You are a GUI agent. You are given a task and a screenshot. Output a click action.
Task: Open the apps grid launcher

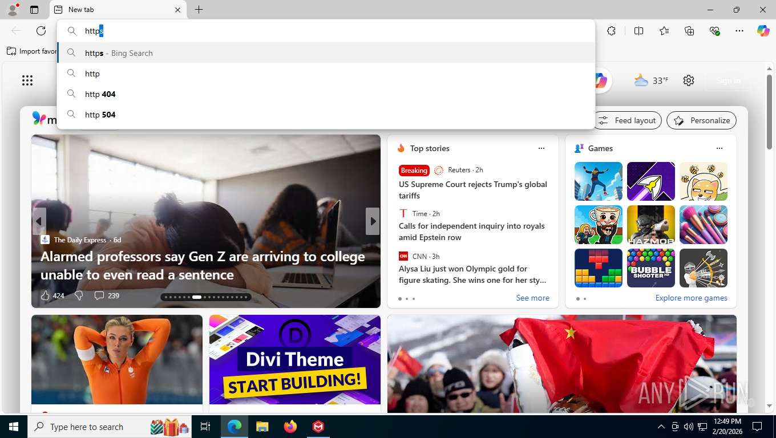pyautogui.click(x=27, y=80)
